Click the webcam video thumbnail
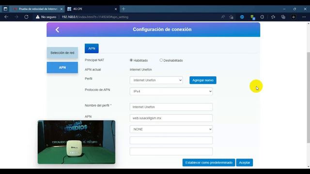This screenshot has width=310, height=174. point(77,142)
